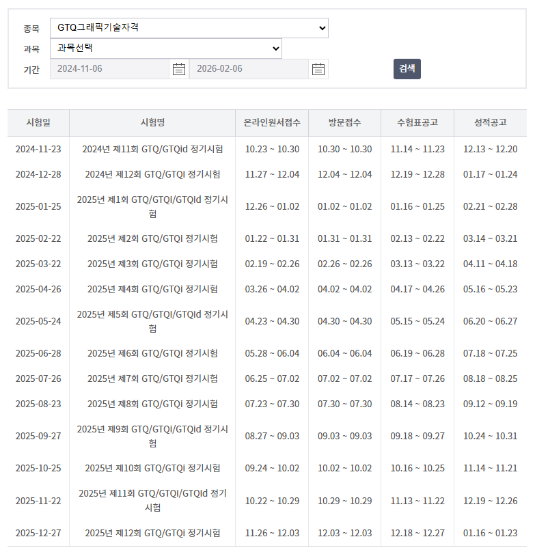The height and width of the screenshot is (552, 535).
Task: Select 2025년 제10회 GTQ/GTQi 정기시험 name
Action: tap(152, 468)
